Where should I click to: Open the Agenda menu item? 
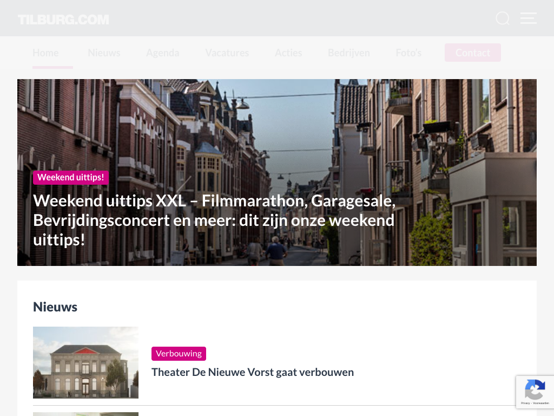click(x=163, y=53)
